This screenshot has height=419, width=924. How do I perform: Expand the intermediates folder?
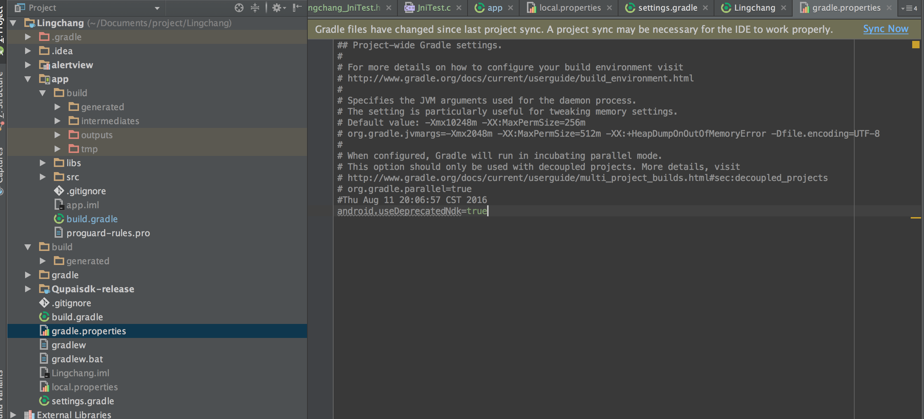[x=58, y=121]
